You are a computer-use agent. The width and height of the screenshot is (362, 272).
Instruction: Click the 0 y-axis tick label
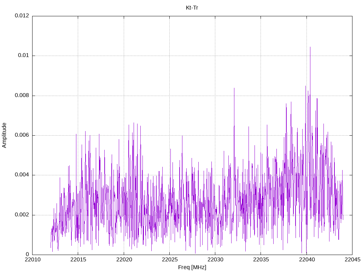[28, 255]
